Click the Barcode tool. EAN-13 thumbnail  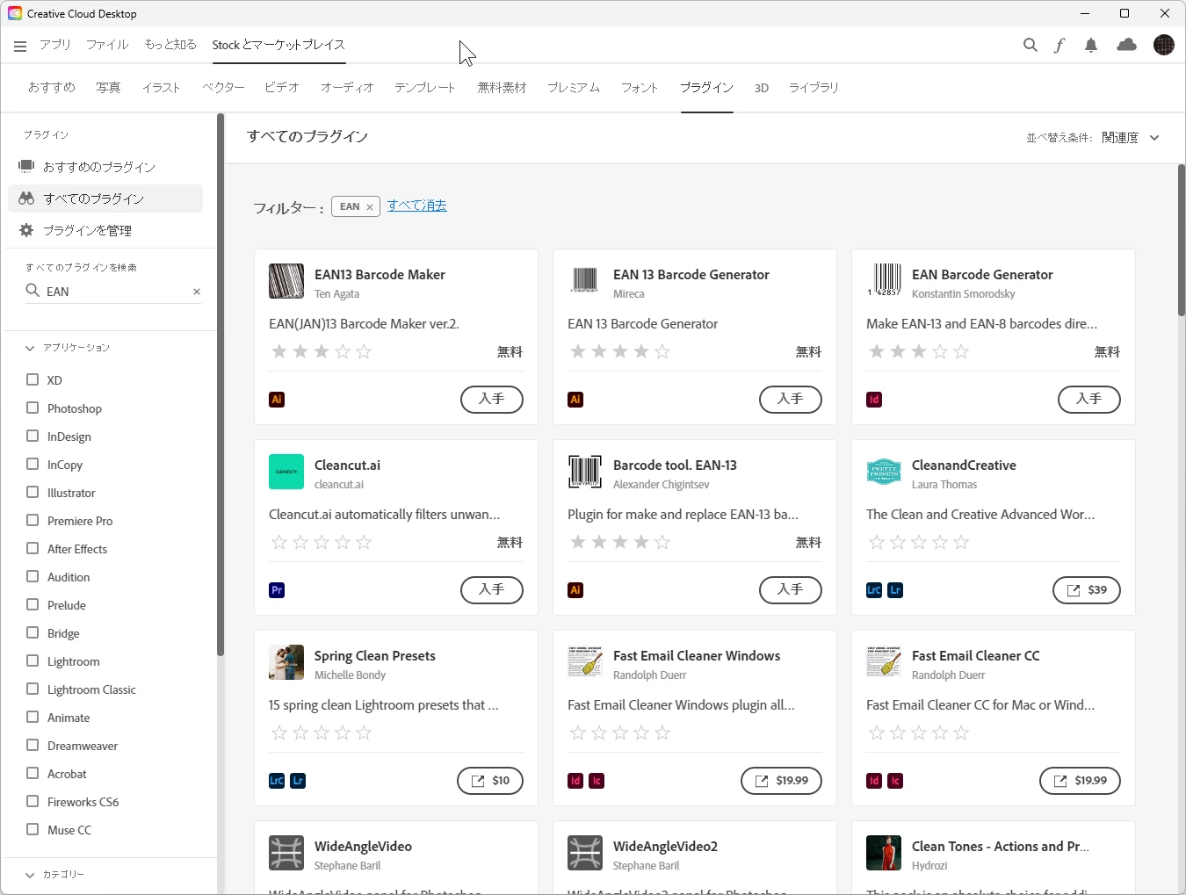585,472
